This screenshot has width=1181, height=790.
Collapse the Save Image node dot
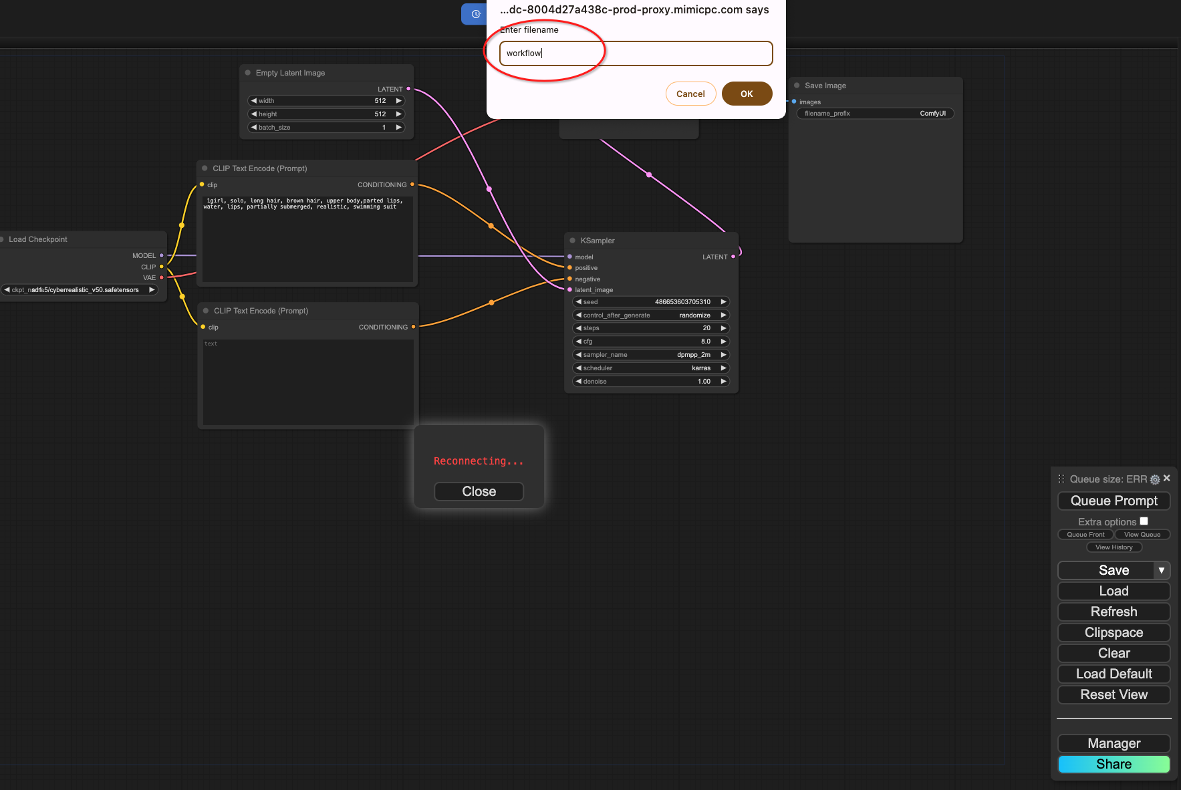coord(797,86)
